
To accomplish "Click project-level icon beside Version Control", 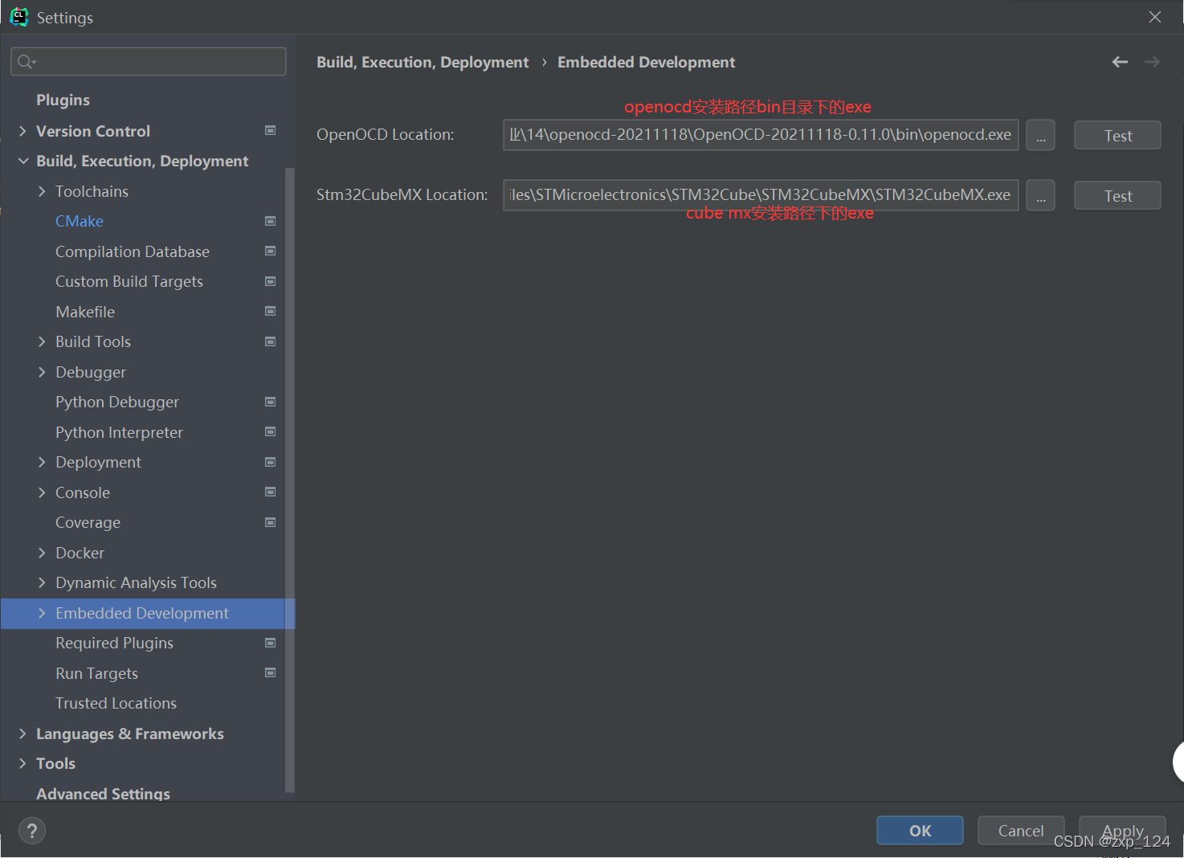I will pyautogui.click(x=271, y=130).
